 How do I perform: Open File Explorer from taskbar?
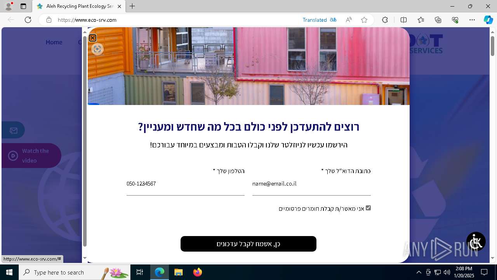coord(178,272)
